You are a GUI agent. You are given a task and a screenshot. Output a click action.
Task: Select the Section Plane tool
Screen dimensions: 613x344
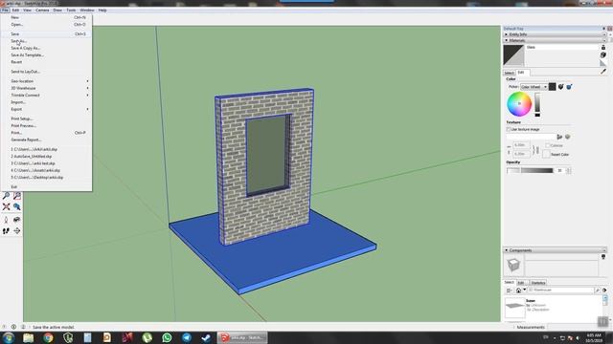(17, 231)
